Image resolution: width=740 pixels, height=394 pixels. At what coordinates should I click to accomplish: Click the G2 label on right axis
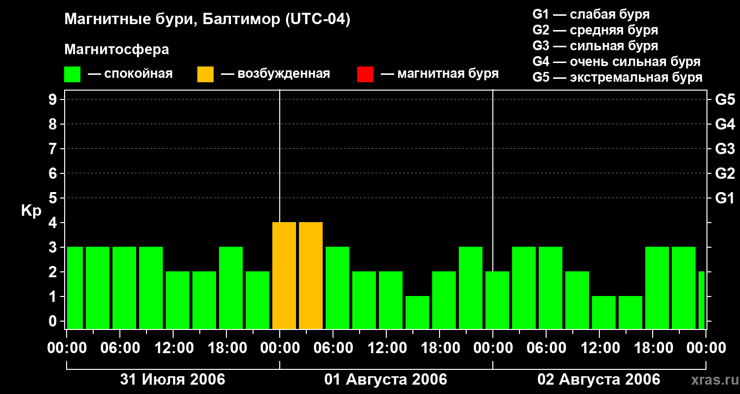pos(725,173)
